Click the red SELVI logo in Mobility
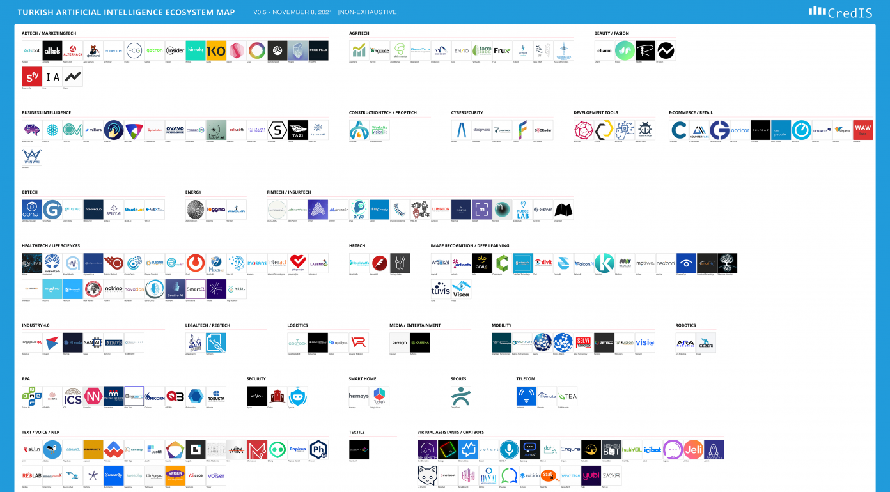This screenshot has height=492, width=890. pyautogui.click(x=583, y=342)
